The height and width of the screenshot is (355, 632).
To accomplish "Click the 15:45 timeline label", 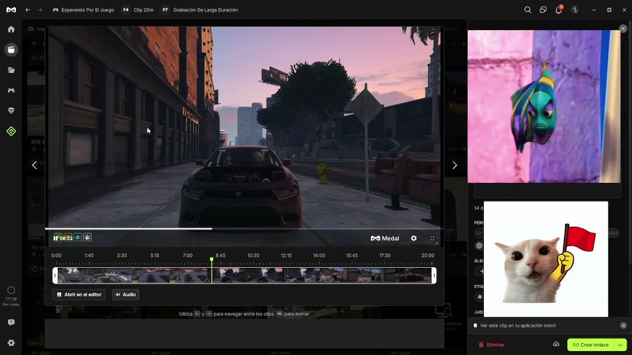I will coord(352,255).
